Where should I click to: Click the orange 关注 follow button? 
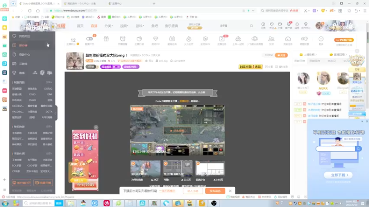pos(281,55)
